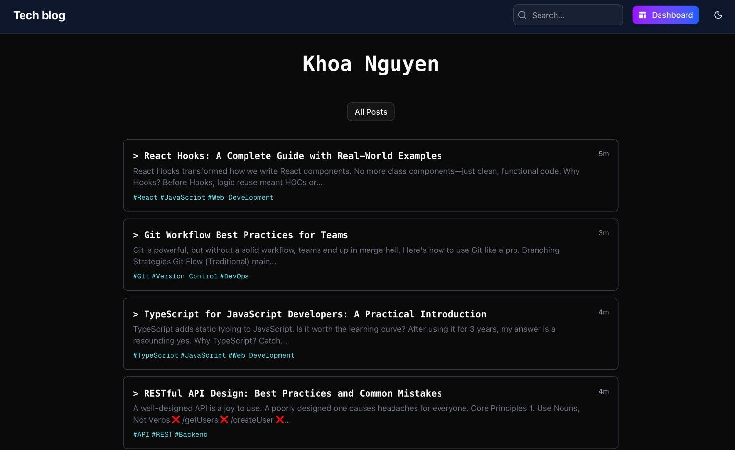Screen dimensions: 735x450
Task: Click the #DevOps tag
Action: click(x=235, y=276)
